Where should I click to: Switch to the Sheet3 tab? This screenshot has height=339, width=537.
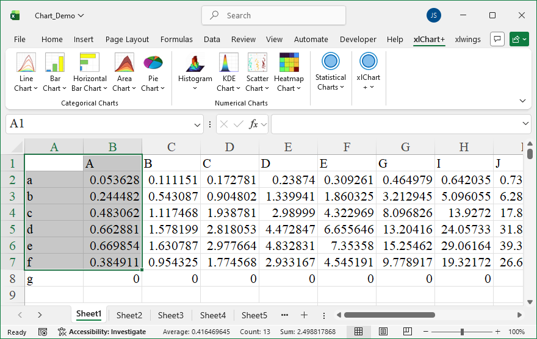click(170, 315)
